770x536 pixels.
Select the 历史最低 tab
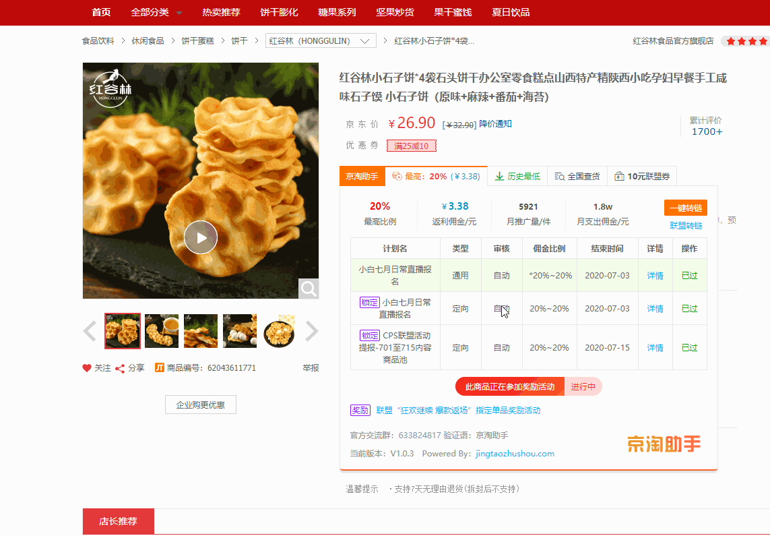tap(517, 177)
